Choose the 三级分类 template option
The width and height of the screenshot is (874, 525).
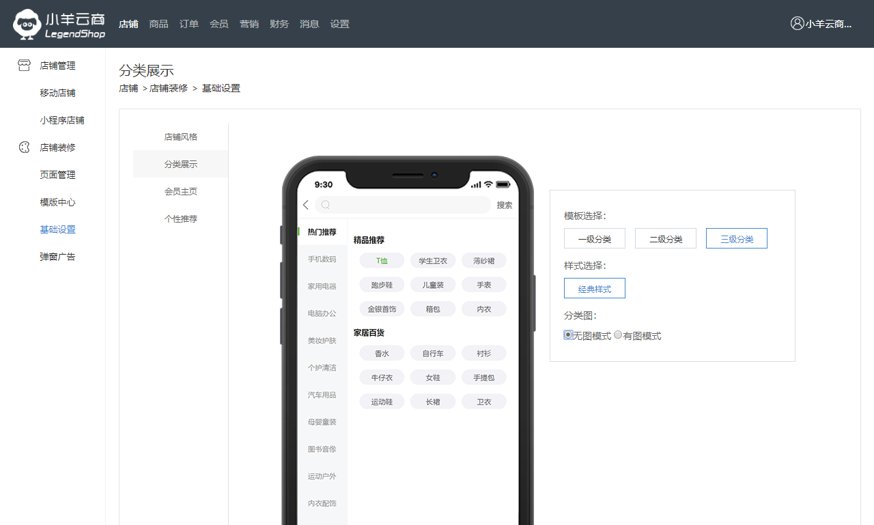point(736,239)
